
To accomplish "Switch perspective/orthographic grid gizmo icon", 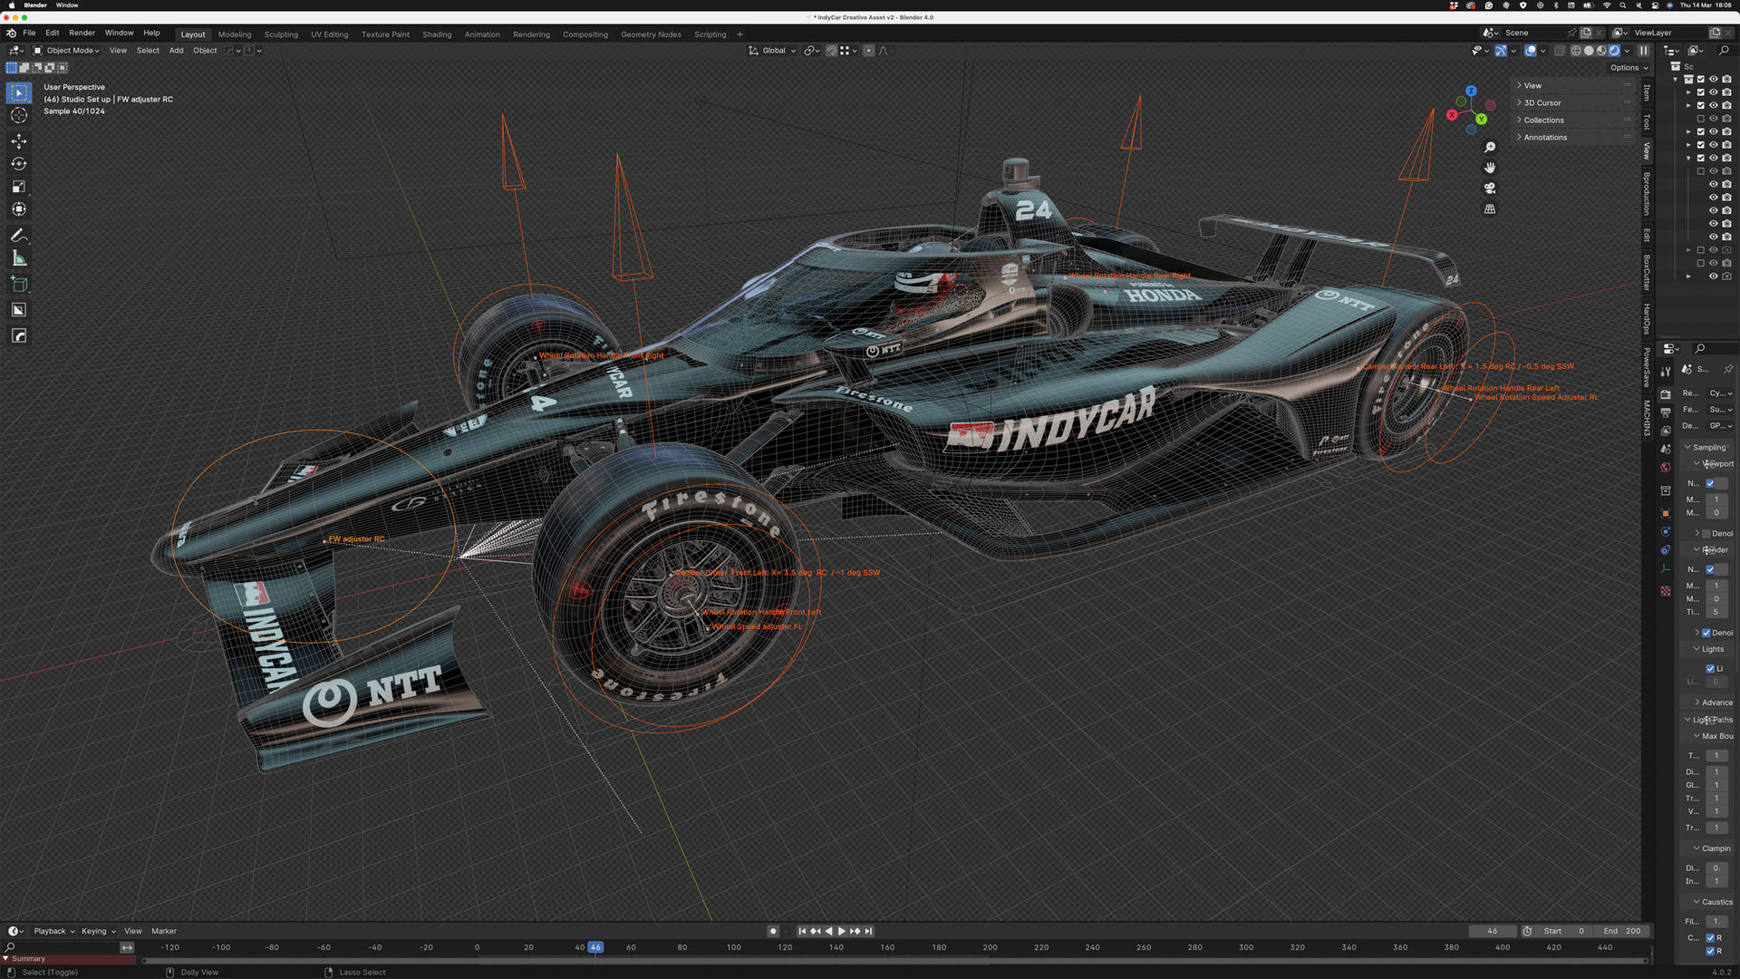I will click(1490, 209).
